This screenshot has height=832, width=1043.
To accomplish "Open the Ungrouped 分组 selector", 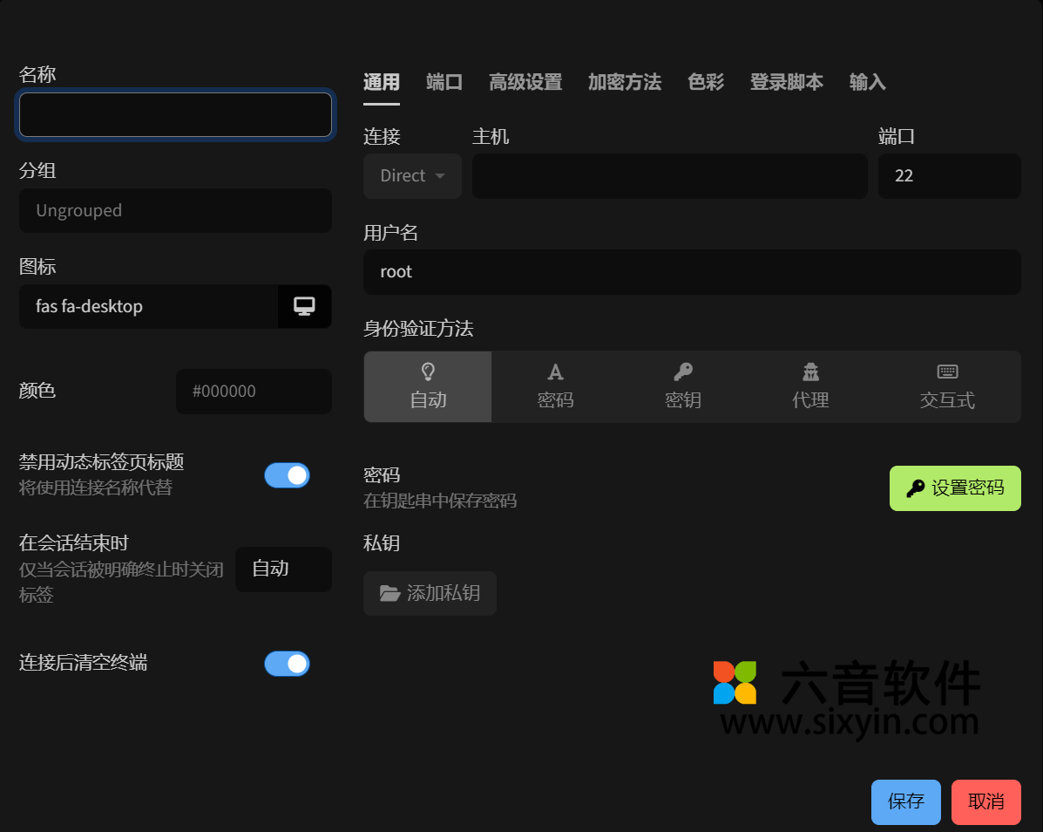I will tap(175, 210).
